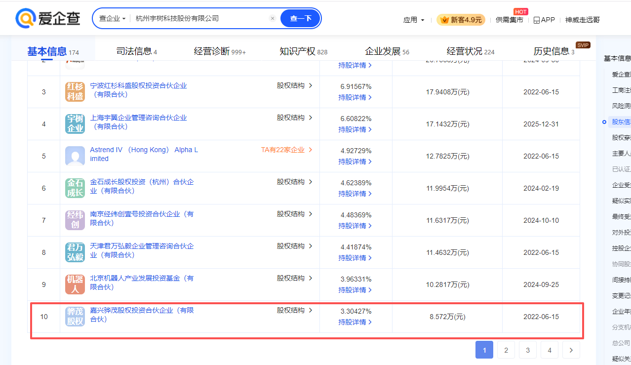Click the 骅茂股权 shareholder logo
The width and height of the screenshot is (631, 365).
(x=75, y=317)
